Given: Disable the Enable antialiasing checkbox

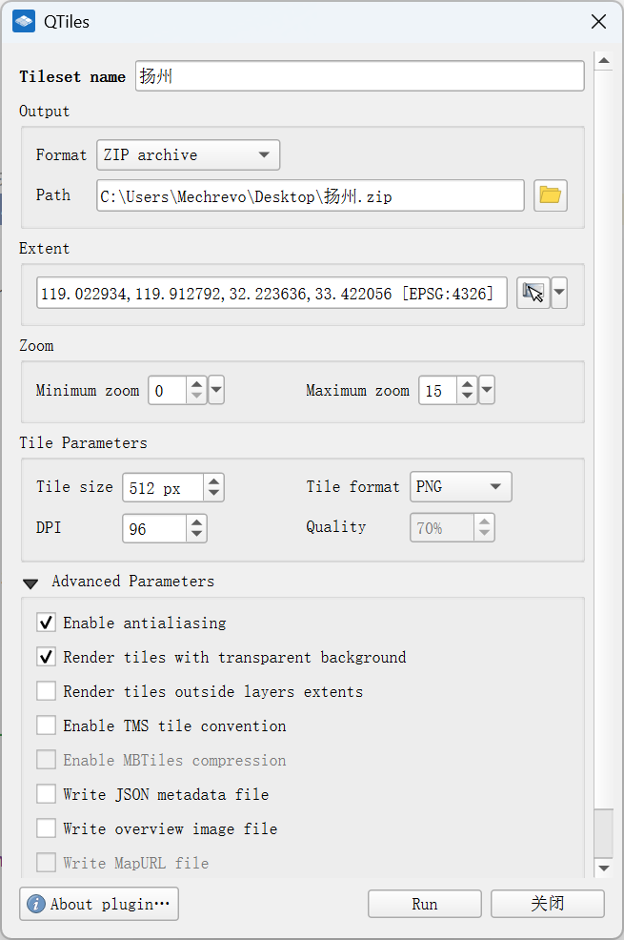Looking at the screenshot, I should (x=46, y=623).
